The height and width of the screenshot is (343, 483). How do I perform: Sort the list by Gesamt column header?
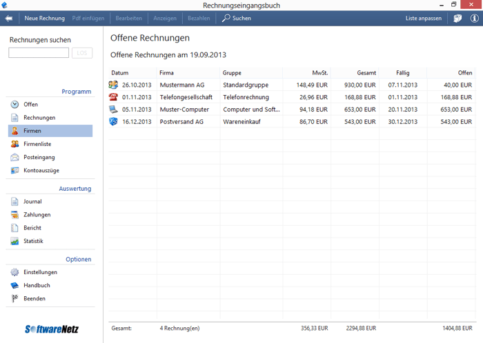(366, 72)
